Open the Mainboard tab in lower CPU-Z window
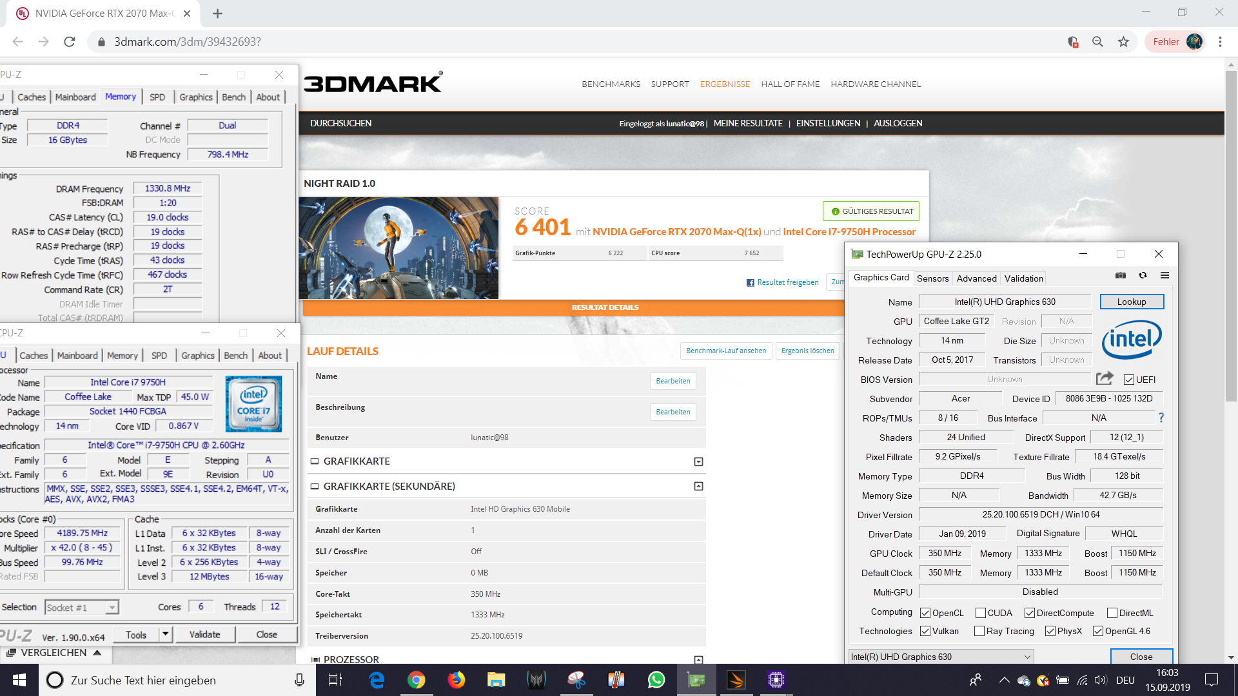 click(x=77, y=355)
